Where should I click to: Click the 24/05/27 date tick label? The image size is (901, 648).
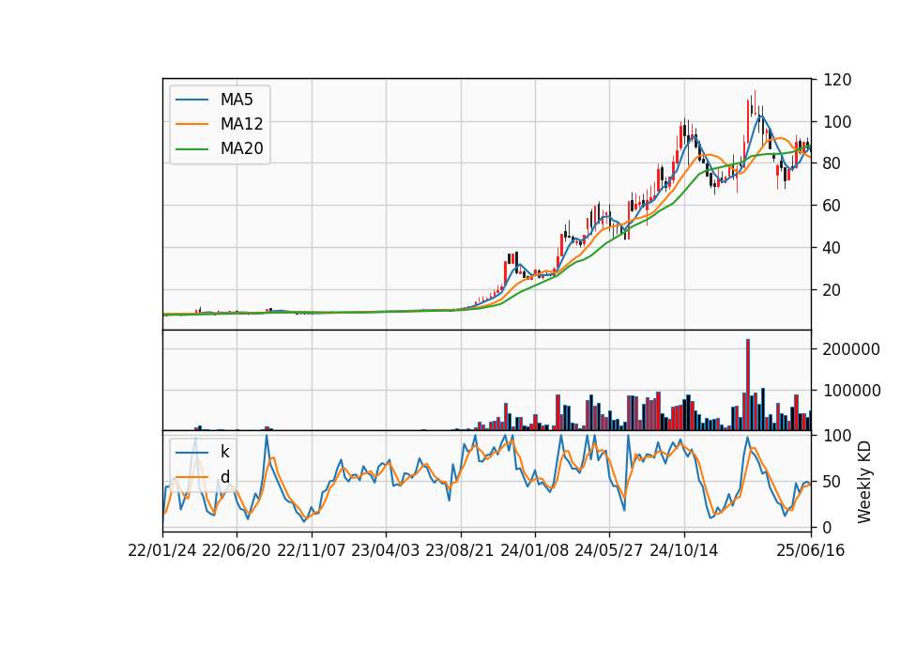(609, 550)
